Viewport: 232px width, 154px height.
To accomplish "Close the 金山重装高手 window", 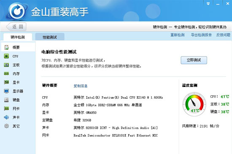I will [x=227, y=4].
